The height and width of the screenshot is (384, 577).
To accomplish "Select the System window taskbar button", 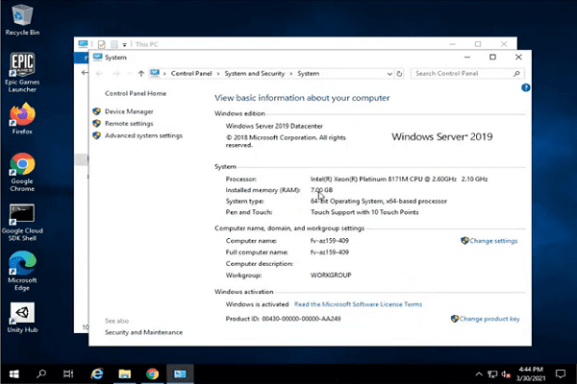I will 180,374.
